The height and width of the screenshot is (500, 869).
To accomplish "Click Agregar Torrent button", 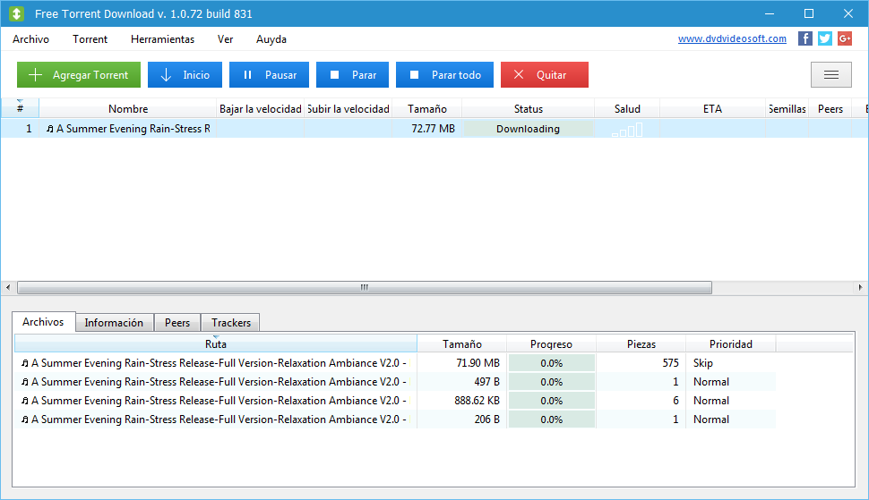I will pyautogui.click(x=79, y=74).
